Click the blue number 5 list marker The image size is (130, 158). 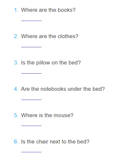(16, 115)
